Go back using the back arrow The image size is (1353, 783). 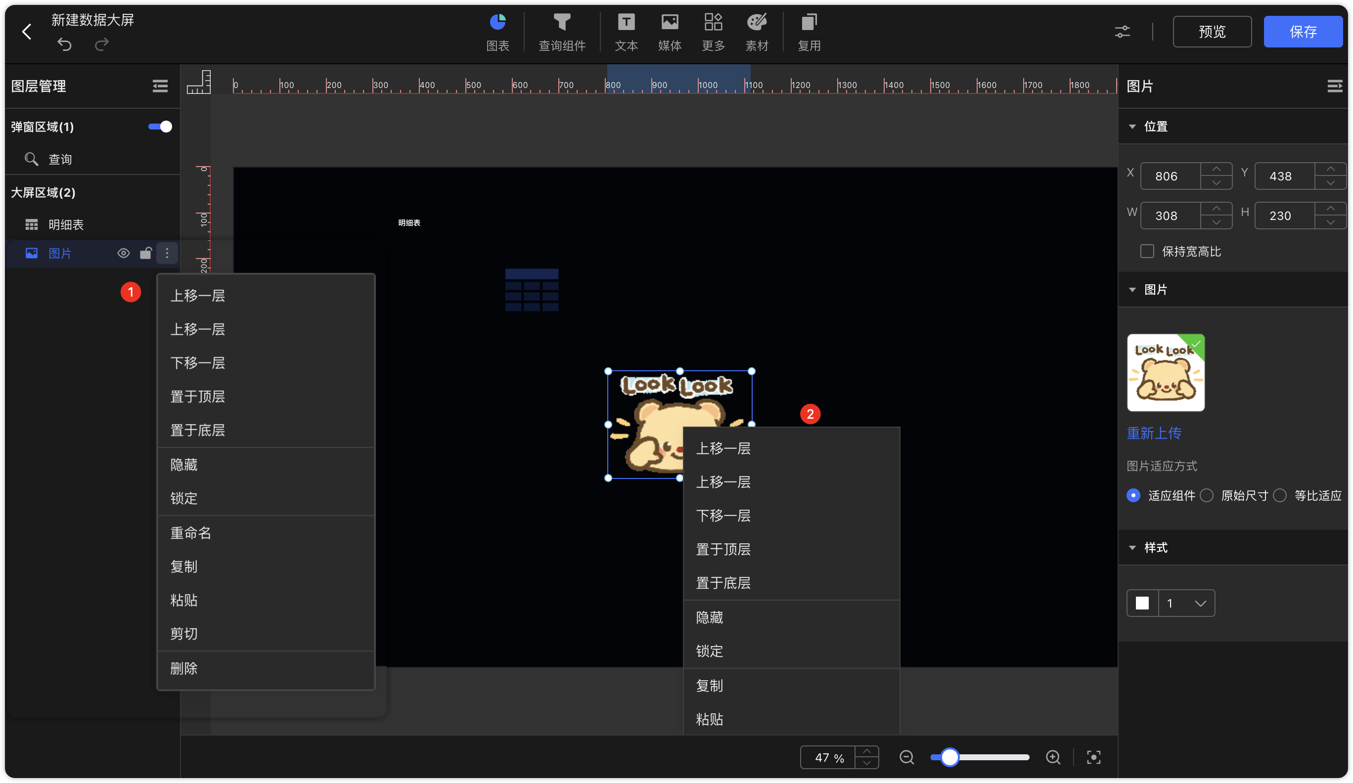click(x=26, y=31)
